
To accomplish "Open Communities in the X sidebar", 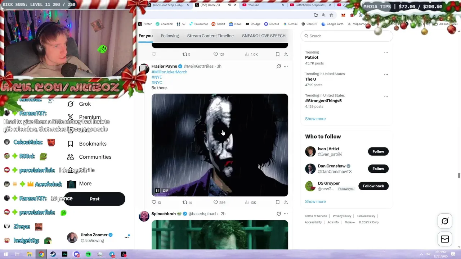I will pos(89,157).
